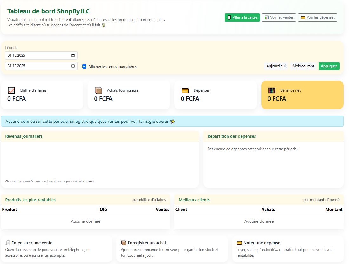
Task: Click the abacus icon beside Bénéfice net
Action: click(x=272, y=90)
